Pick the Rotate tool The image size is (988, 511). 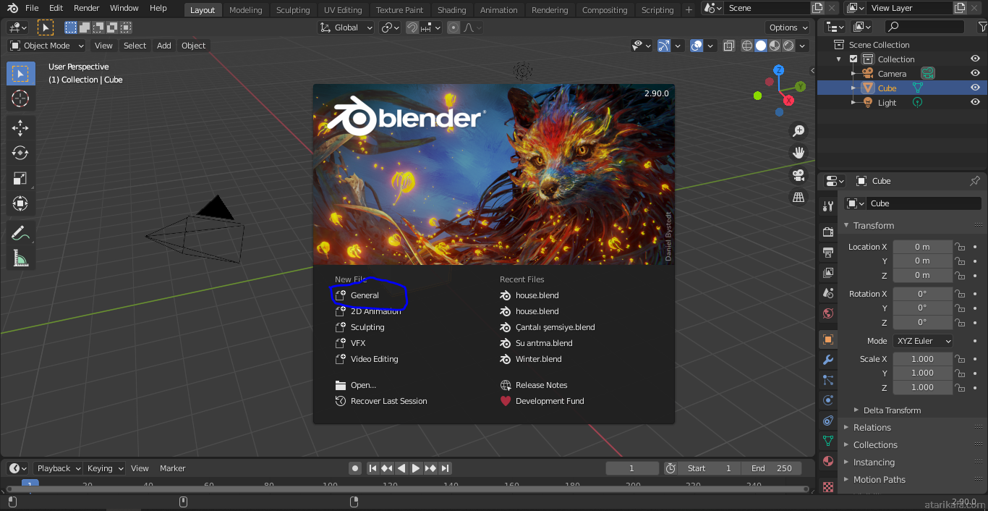click(x=20, y=153)
